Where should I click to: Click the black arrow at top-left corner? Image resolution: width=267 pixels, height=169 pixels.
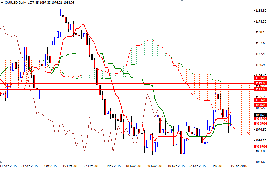[2, 2]
